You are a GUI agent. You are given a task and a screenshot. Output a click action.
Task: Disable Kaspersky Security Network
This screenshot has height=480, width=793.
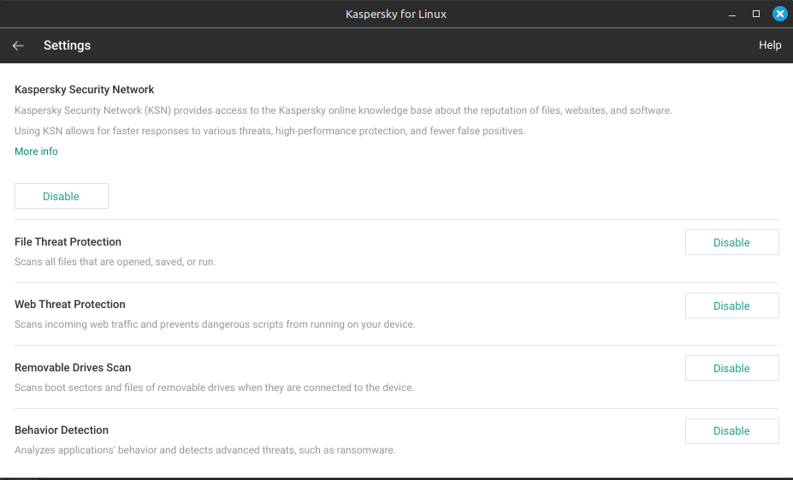pyautogui.click(x=62, y=196)
